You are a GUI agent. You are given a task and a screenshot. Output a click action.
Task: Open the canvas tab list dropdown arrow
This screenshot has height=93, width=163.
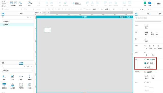coord(132,13)
